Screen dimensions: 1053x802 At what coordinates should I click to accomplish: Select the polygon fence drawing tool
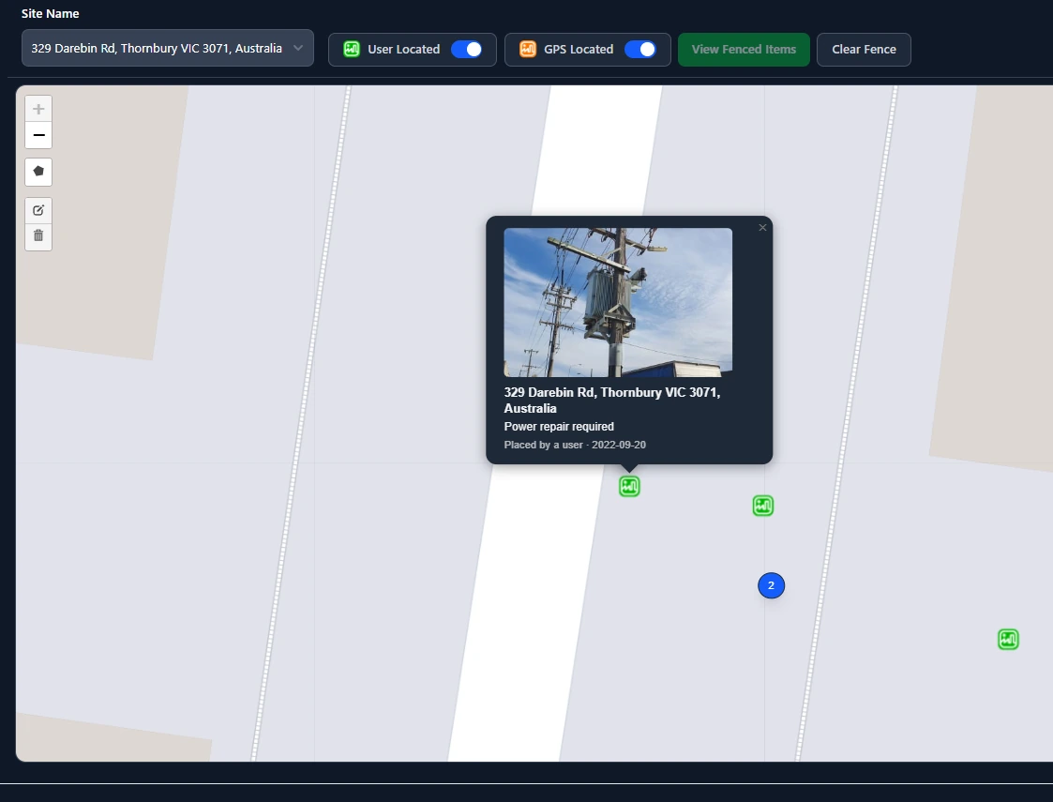[38, 172]
